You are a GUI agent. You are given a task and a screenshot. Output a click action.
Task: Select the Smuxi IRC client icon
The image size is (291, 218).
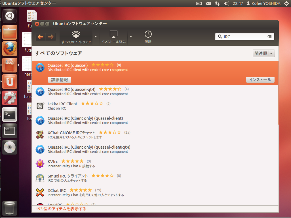coord(40,178)
